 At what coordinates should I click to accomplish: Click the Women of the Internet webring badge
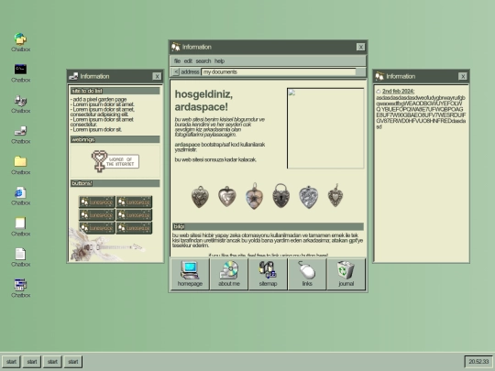(115, 161)
